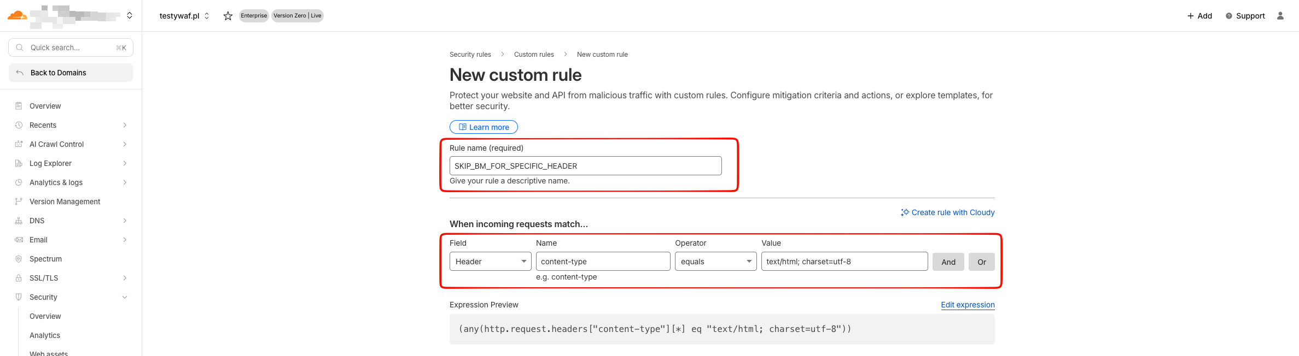1299x356 pixels.
Task: Click the DNS network icon
Action: (19, 221)
